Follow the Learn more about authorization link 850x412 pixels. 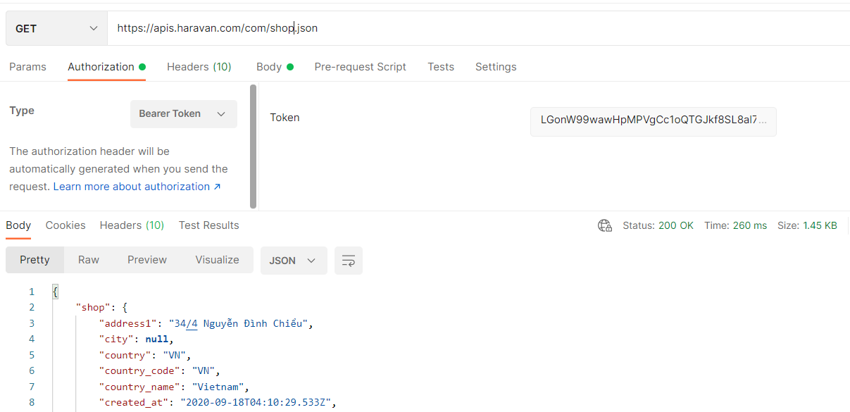(x=137, y=187)
